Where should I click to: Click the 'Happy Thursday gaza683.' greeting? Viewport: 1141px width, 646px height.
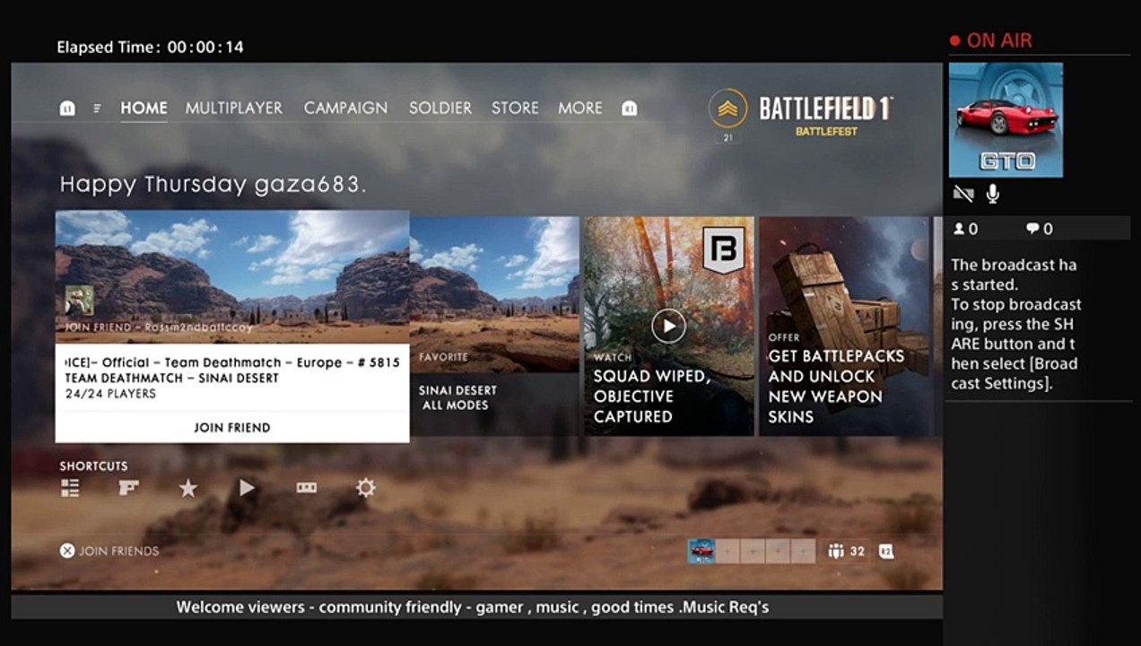[213, 185]
